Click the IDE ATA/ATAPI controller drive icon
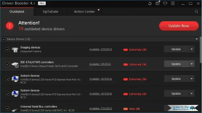202x113 pixels. [15, 65]
